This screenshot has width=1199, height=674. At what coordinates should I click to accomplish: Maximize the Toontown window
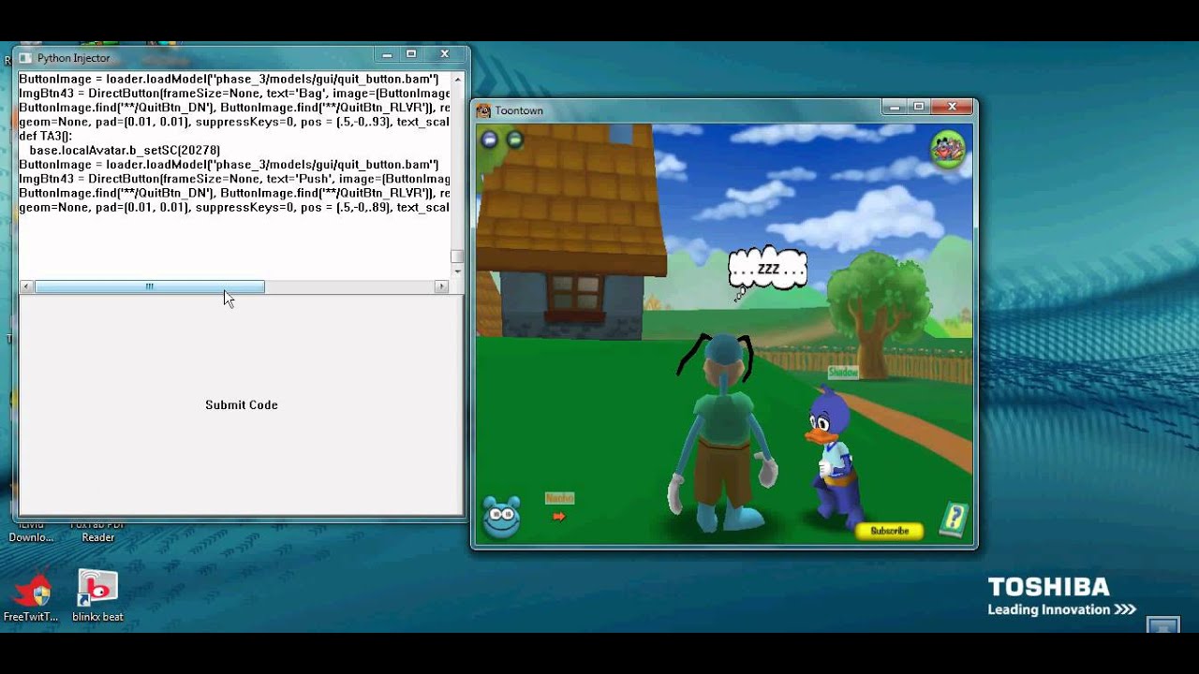click(x=919, y=107)
